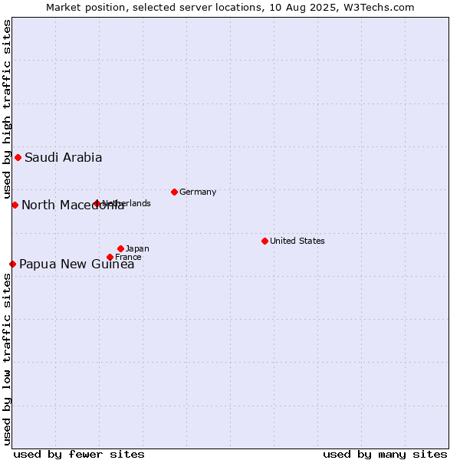460x460 pixels.
Task: Click the 'Papua New Guinea' label text
Action: [x=77, y=264]
